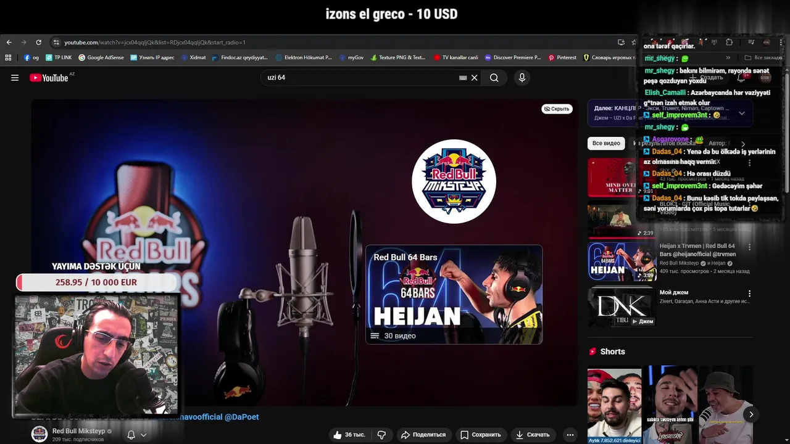This screenshot has width=790, height=444.
Task: Open the Discover Premiere P... bookmark
Action: (513, 57)
